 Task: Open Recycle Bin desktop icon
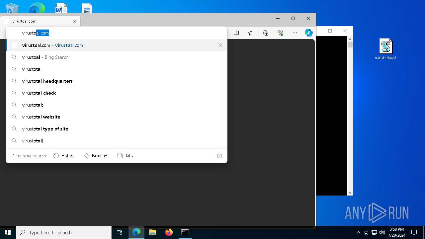pyautogui.click(x=12, y=8)
